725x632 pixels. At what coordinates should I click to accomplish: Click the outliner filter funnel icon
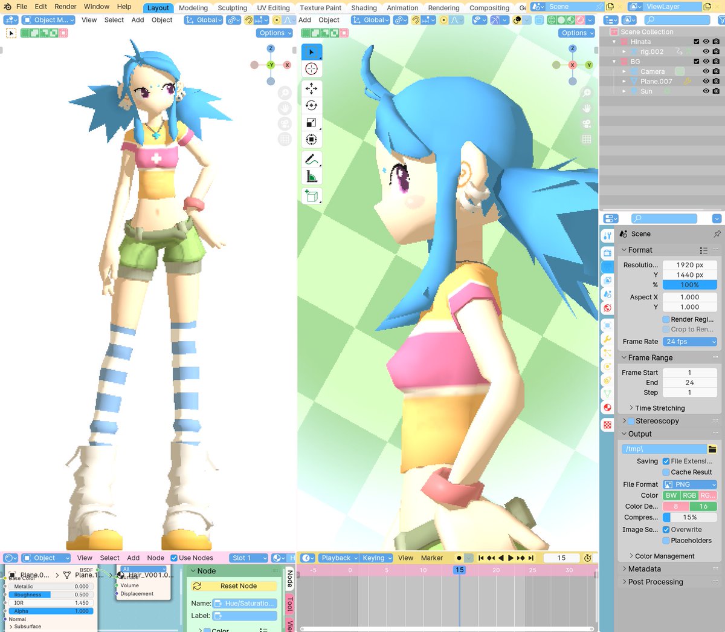pyautogui.click(x=721, y=20)
